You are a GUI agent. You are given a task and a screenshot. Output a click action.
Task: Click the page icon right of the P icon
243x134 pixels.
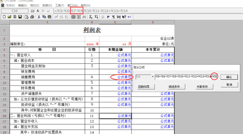tap(113, 17)
